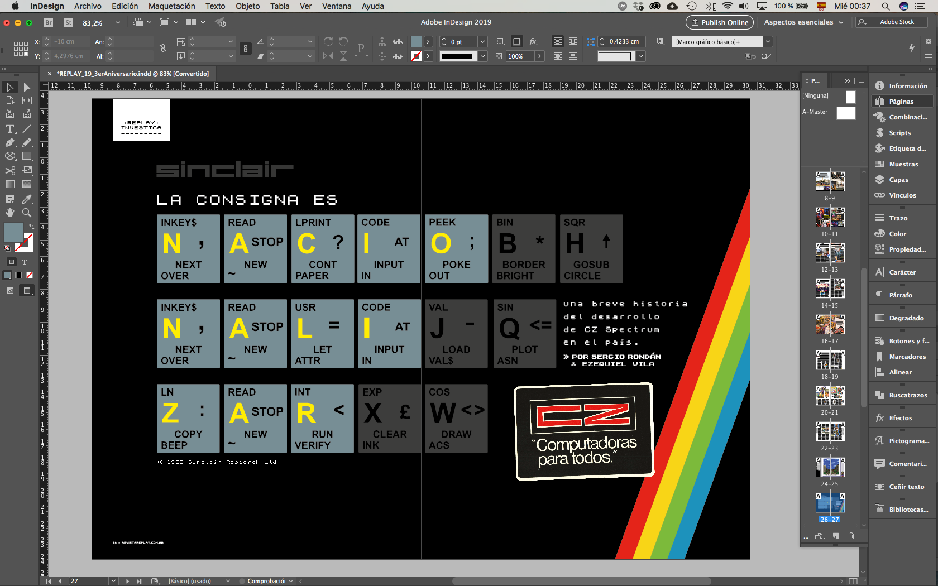Open Aspectos esenciales workspace switcher
938x586 pixels.
pos(804,22)
